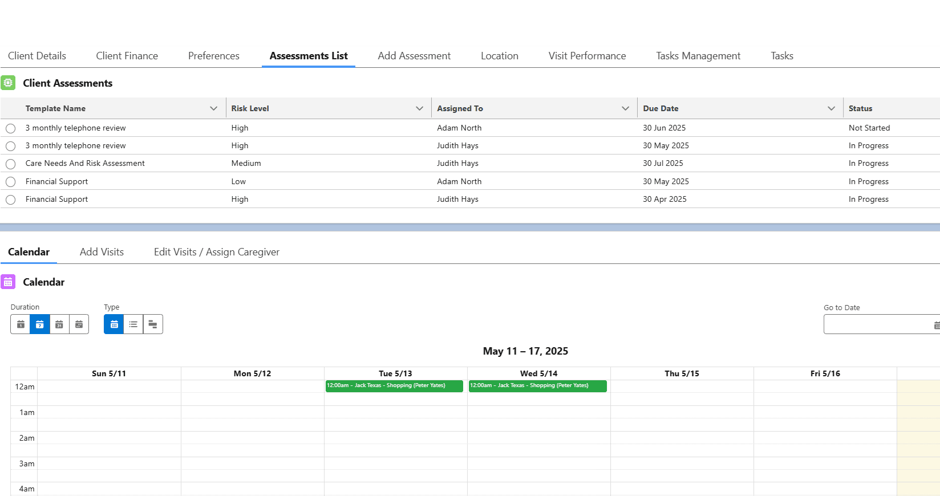Switch to calendar grid view type
This screenshot has height=496, width=940.
coord(114,324)
